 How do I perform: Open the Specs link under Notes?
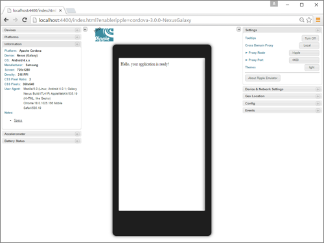tap(18, 121)
